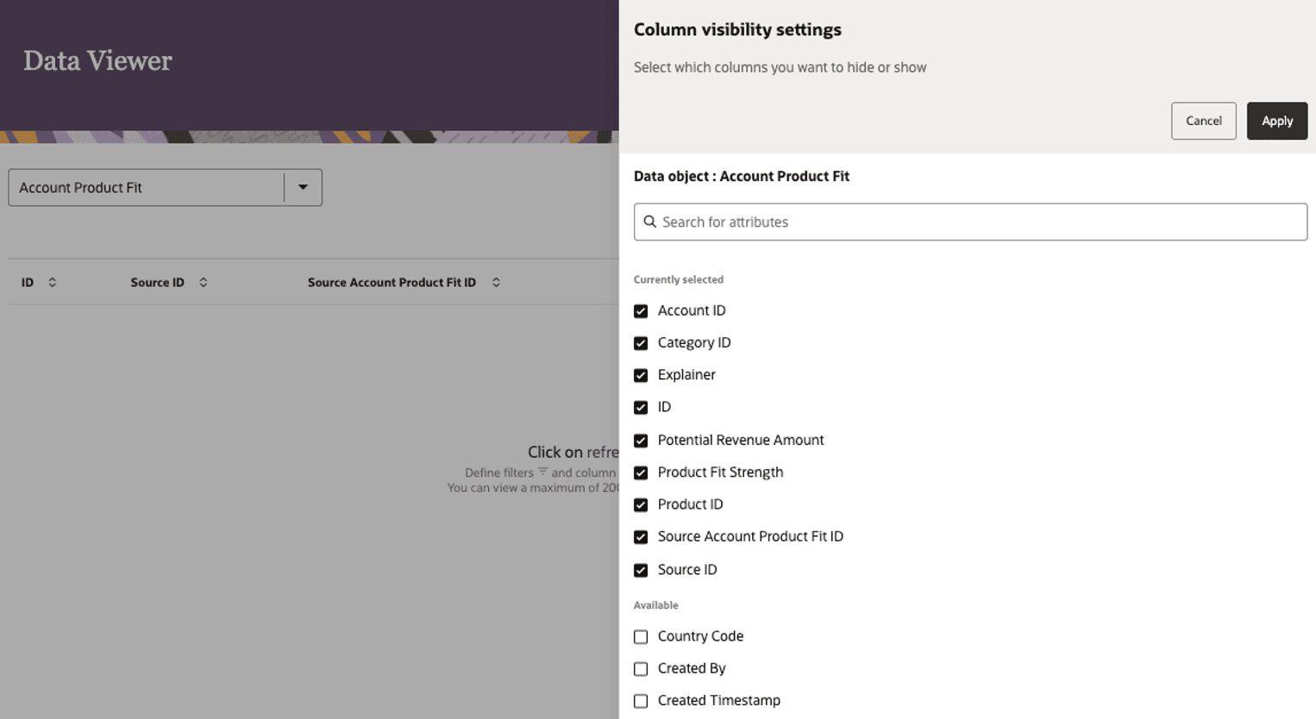The height and width of the screenshot is (719, 1316).
Task: Sort the Source Account Product Fit ID column
Action: point(496,282)
